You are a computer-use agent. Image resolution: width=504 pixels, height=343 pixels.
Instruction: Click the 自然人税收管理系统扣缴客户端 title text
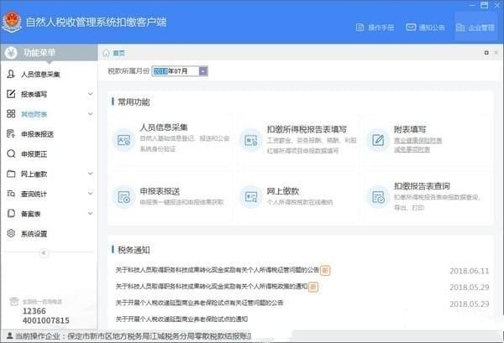(x=96, y=22)
